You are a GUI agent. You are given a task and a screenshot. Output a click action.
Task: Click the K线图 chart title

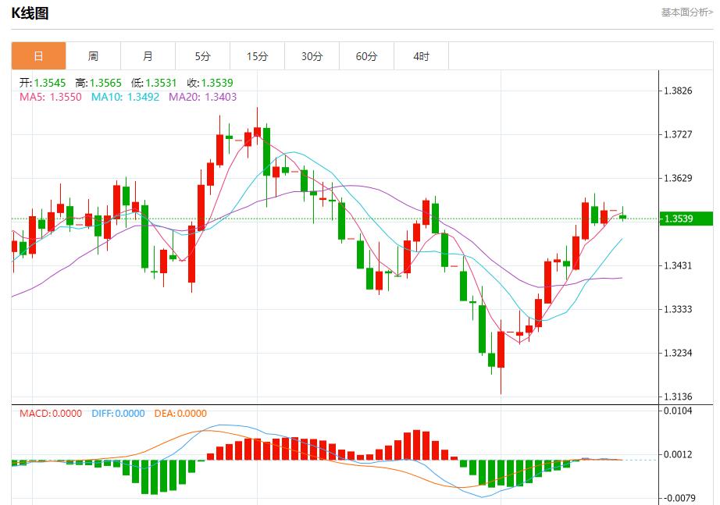[30, 12]
